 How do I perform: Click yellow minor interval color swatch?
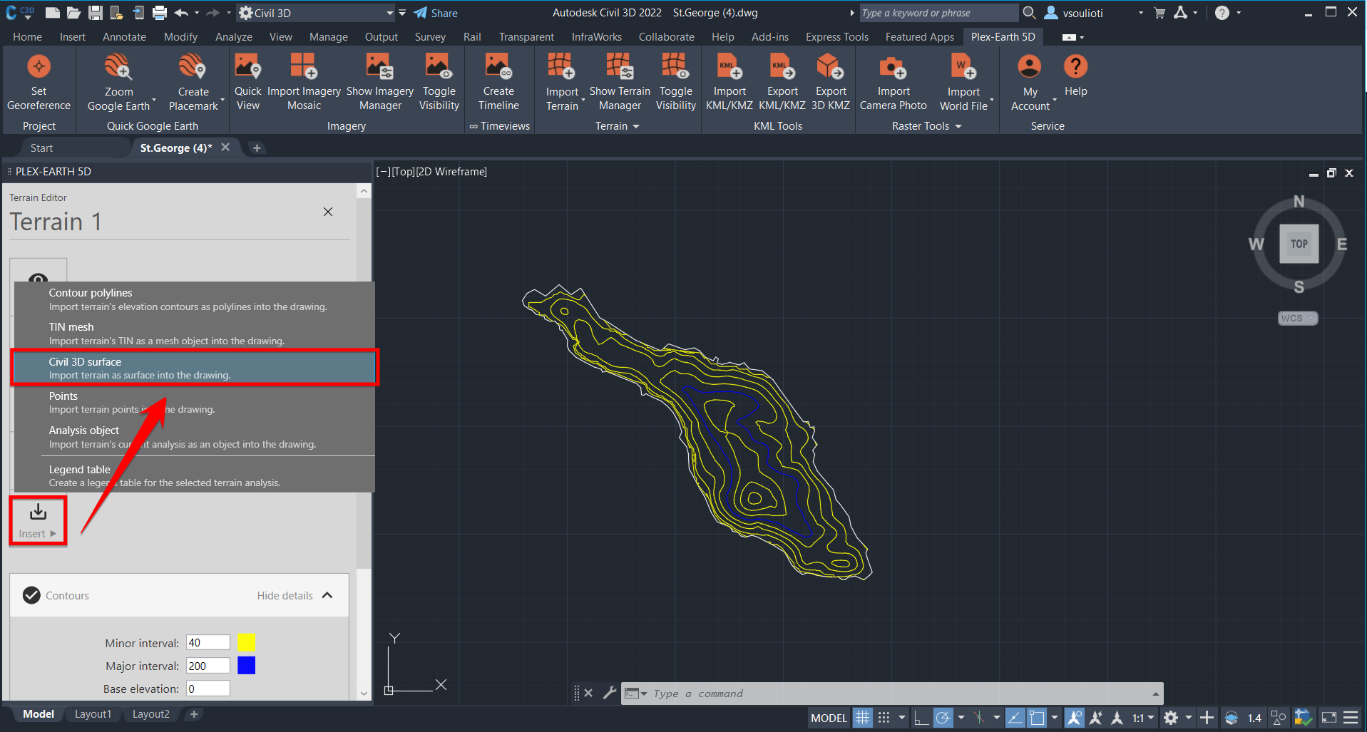(x=246, y=642)
